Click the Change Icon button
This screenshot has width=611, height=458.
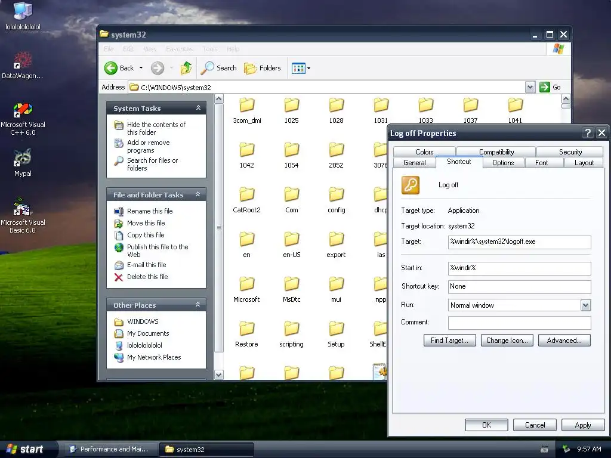tap(507, 341)
